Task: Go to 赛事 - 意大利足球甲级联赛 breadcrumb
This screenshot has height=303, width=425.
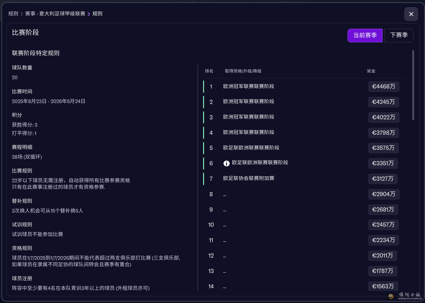Action: tap(55, 14)
